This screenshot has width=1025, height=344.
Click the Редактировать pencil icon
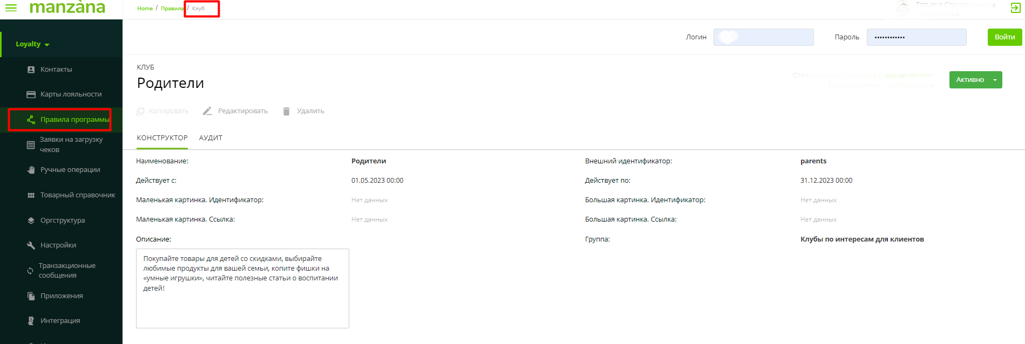pos(207,111)
